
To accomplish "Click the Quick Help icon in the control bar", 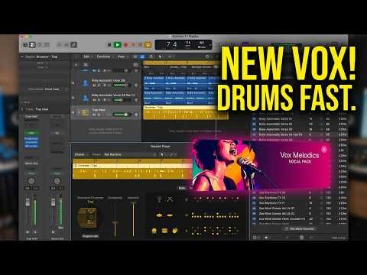I will [40, 45].
